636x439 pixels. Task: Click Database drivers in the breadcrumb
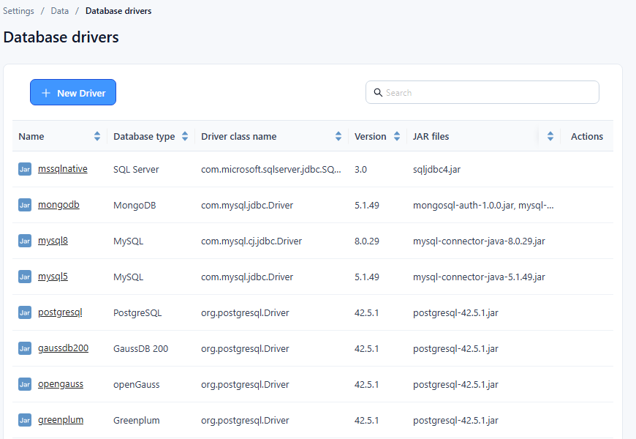[118, 11]
